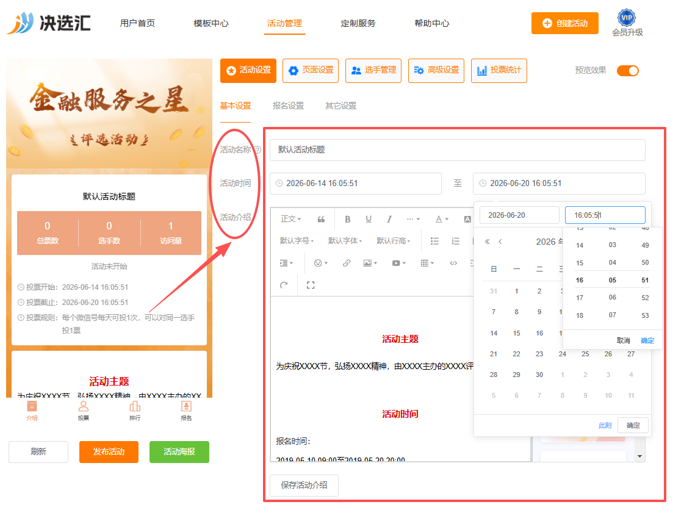Image resolution: width=684 pixels, height=521 pixels.
Task: Open the 正文 paragraph style dropdown
Action: 290,219
